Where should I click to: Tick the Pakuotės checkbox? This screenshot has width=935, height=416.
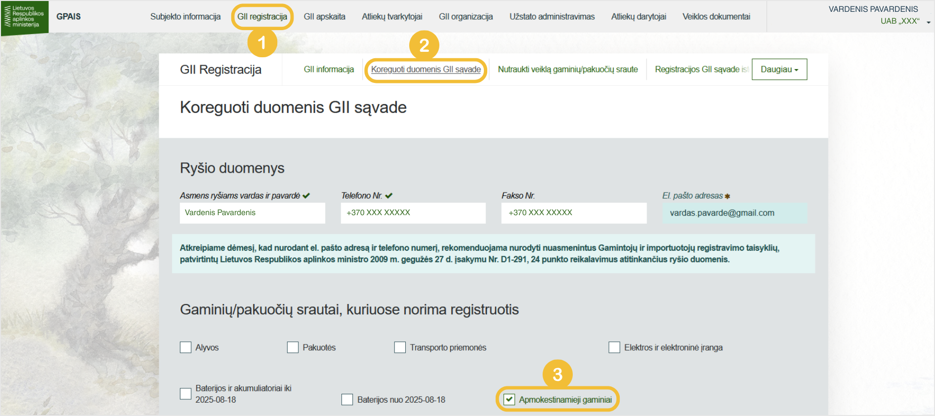coord(293,347)
